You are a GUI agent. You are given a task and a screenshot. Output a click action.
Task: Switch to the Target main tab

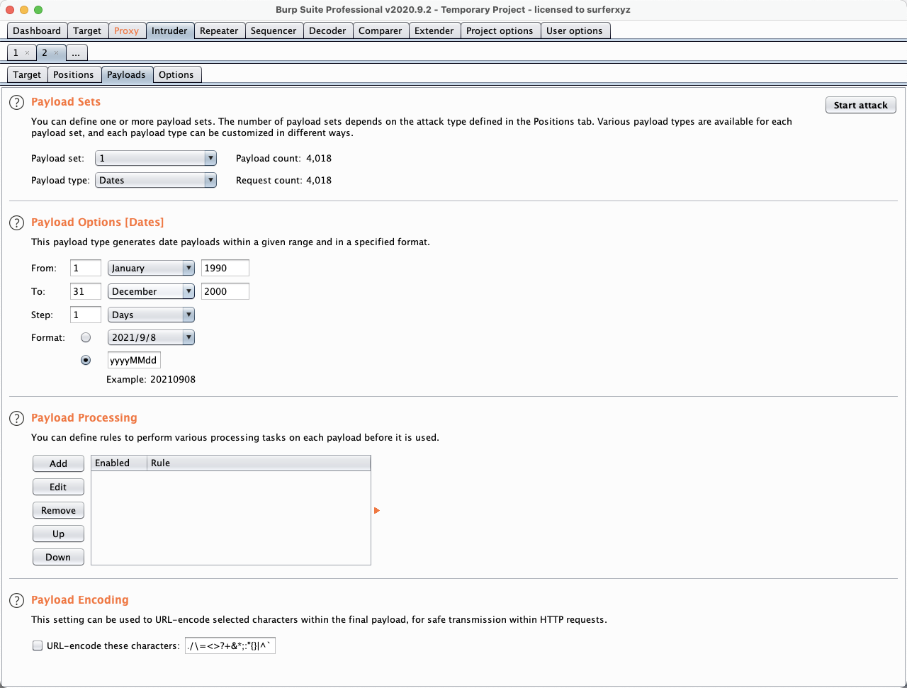pyautogui.click(x=87, y=30)
